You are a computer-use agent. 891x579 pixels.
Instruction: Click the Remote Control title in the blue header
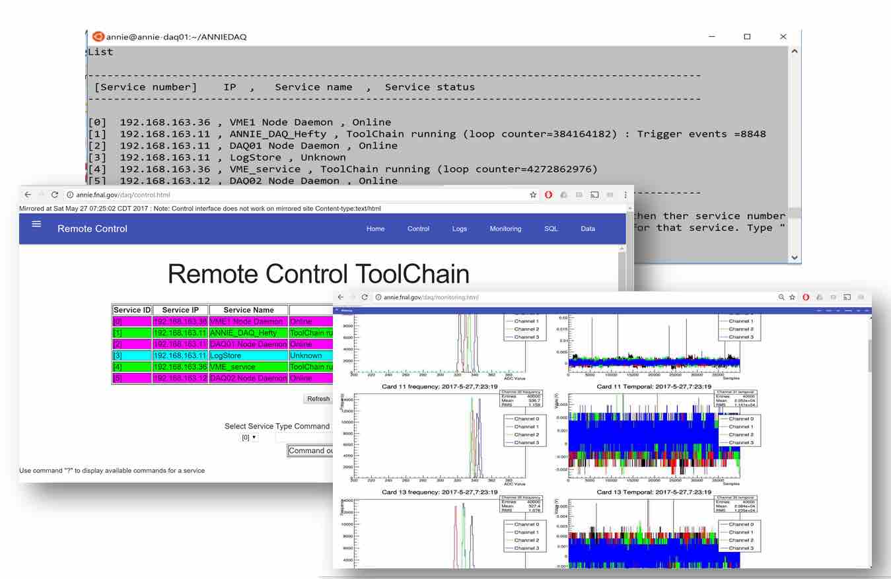[x=92, y=228]
